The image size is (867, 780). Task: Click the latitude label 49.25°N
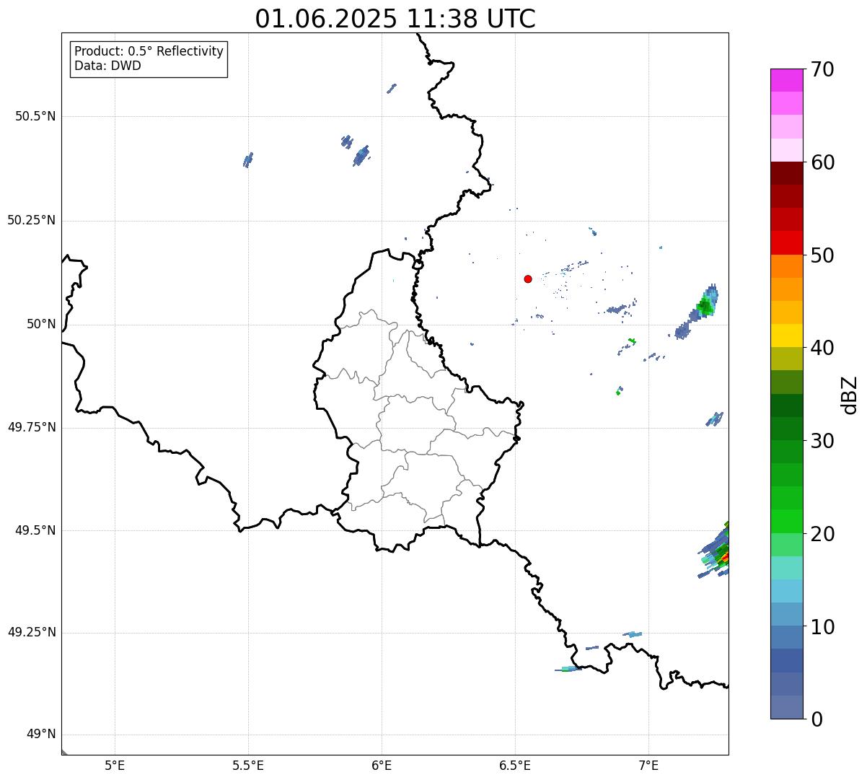[x=32, y=632]
